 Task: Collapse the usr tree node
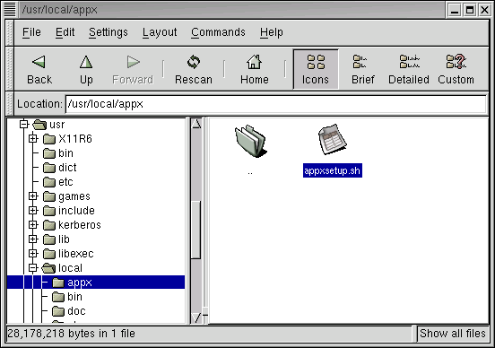[x=23, y=124]
